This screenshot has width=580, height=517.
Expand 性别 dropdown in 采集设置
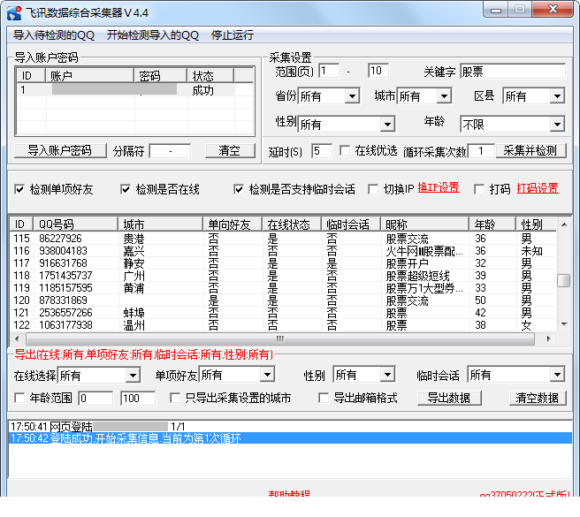tap(387, 125)
